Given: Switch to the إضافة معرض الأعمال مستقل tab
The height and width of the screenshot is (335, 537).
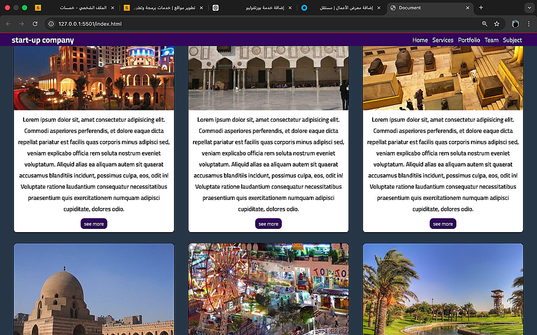Looking at the screenshot, I should [342, 8].
